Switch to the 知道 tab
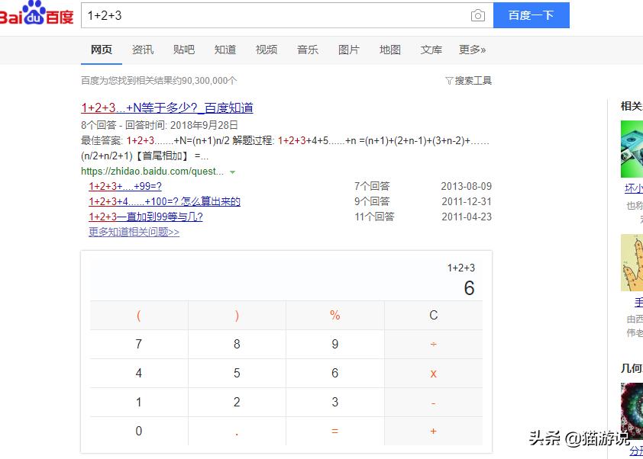This screenshot has height=459, width=643. [x=225, y=50]
